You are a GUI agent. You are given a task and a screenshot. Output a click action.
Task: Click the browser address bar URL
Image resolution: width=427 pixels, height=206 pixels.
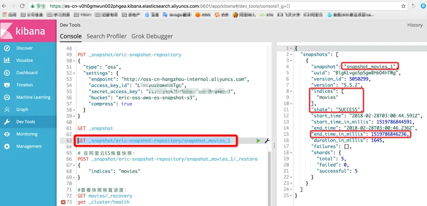[x=169, y=6]
